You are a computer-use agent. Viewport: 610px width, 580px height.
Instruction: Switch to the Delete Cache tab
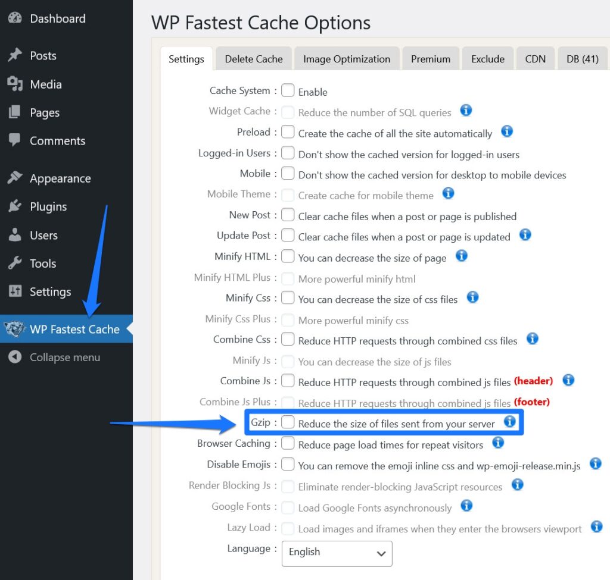coord(254,59)
